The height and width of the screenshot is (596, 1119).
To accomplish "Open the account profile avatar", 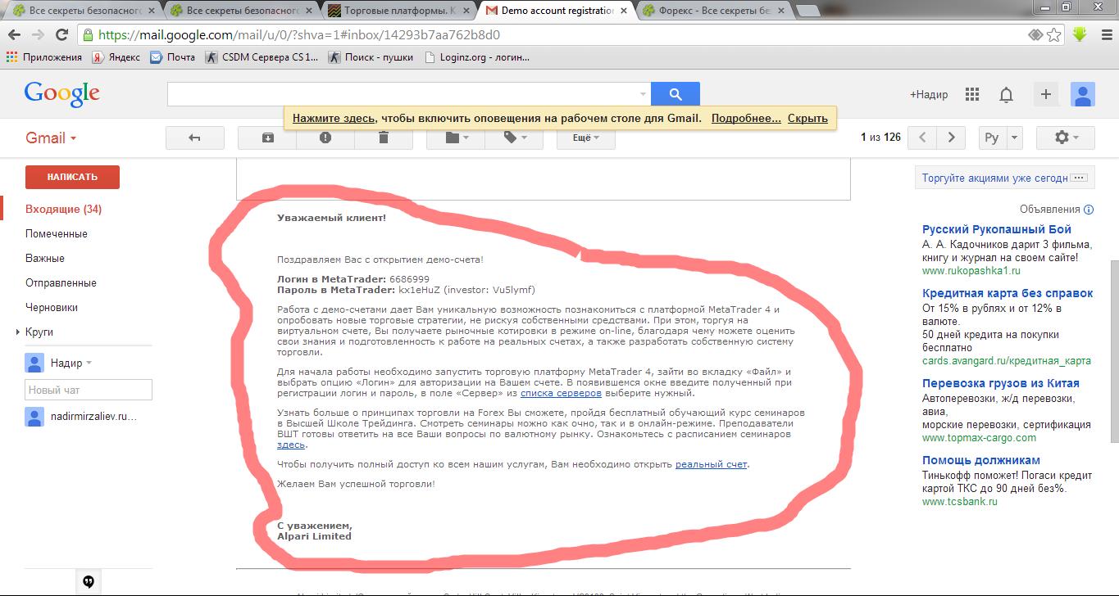I will point(1083,94).
